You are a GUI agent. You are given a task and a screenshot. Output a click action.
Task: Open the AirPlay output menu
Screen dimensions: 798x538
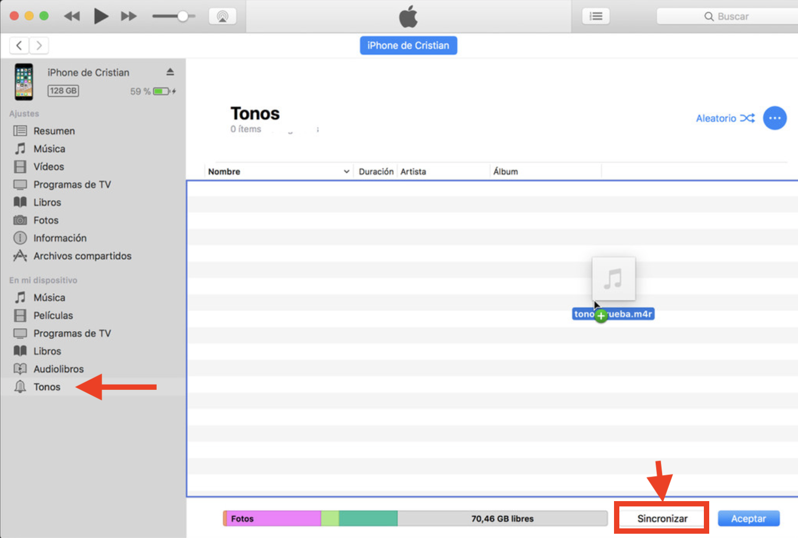(x=222, y=16)
